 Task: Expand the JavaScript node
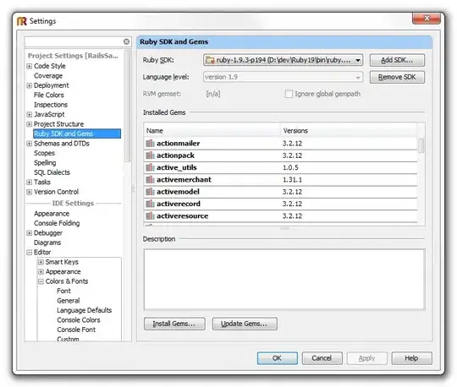29,114
